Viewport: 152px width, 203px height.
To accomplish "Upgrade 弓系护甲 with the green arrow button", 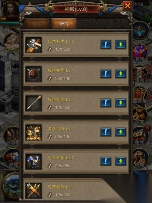I will pos(120,161).
